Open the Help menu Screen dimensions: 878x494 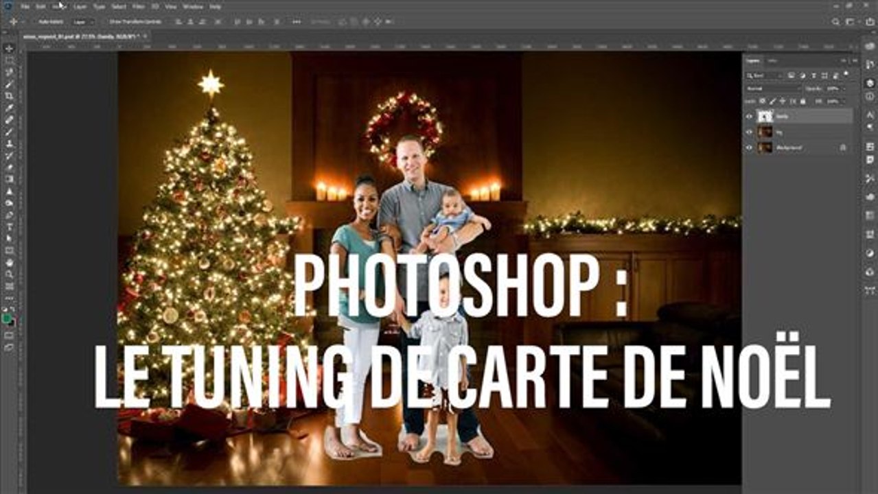point(215,6)
